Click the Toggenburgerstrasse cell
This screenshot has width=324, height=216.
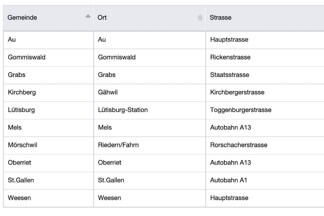point(241,110)
